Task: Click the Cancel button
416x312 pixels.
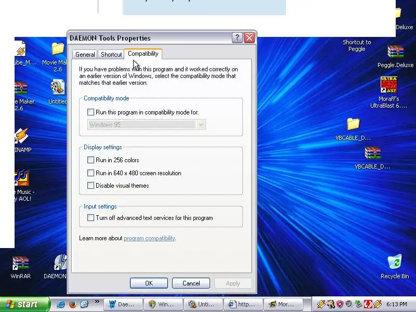Action: point(191,283)
